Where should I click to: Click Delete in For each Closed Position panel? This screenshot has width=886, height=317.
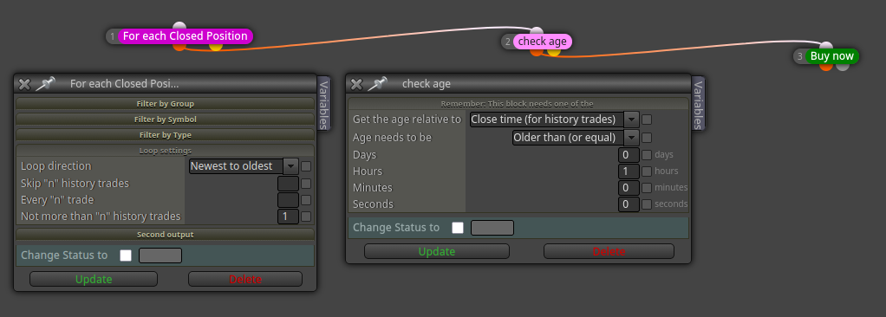pyautogui.click(x=245, y=279)
